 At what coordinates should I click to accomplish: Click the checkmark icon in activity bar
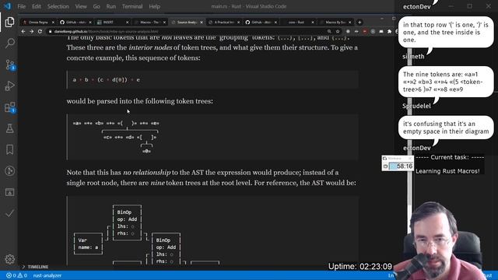9,213
